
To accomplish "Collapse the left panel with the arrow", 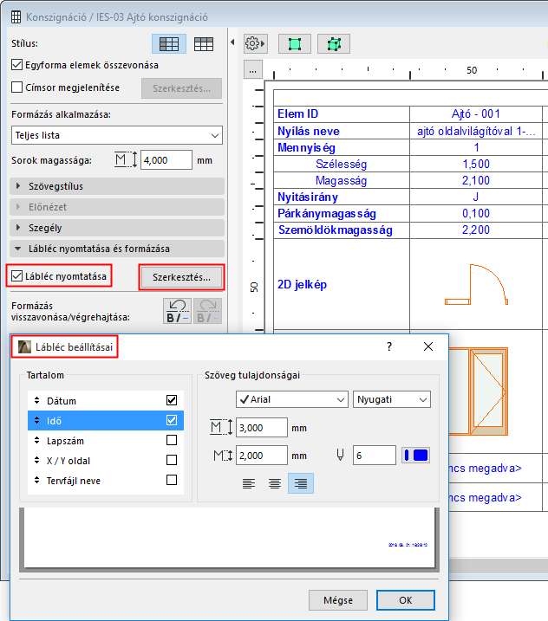I will (232, 42).
